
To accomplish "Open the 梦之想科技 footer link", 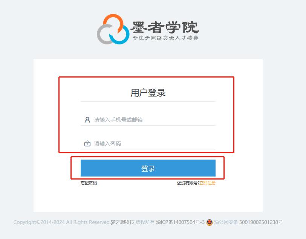I will click(122, 222).
